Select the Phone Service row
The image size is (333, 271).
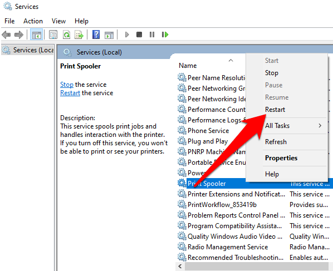(x=208, y=131)
